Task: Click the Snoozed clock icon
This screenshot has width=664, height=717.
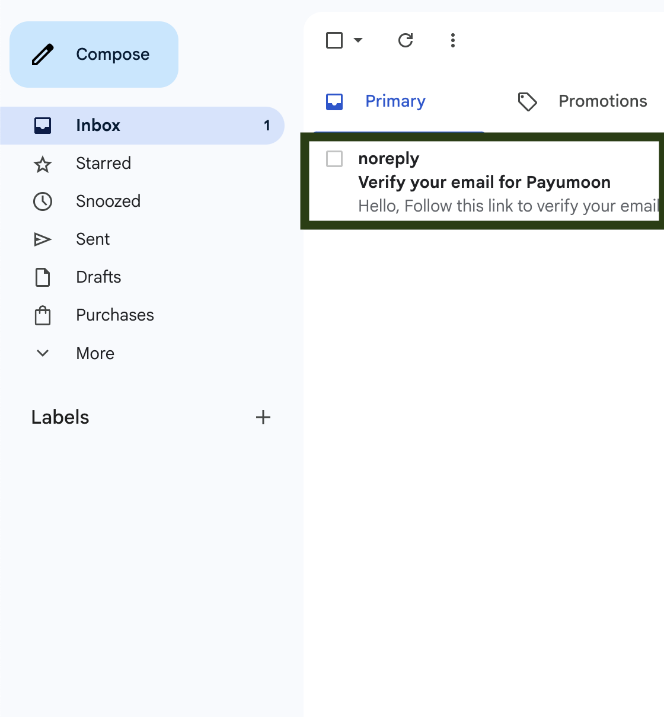Action: [43, 201]
